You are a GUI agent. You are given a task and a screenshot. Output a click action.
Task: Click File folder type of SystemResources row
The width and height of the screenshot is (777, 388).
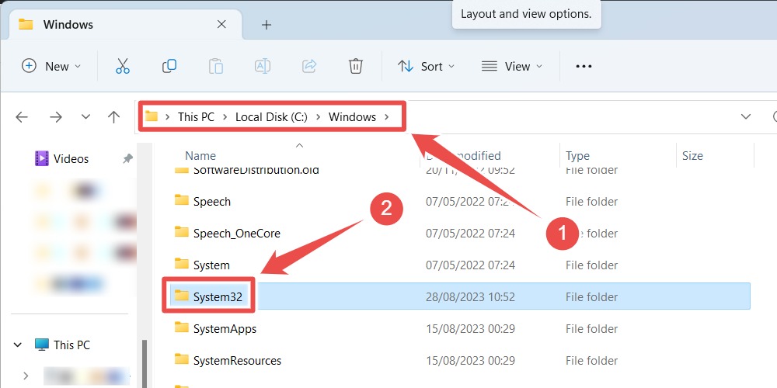pos(591,360)
